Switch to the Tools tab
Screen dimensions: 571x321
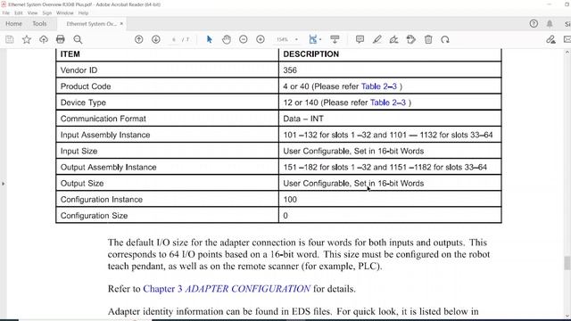(x=39, y=24)
